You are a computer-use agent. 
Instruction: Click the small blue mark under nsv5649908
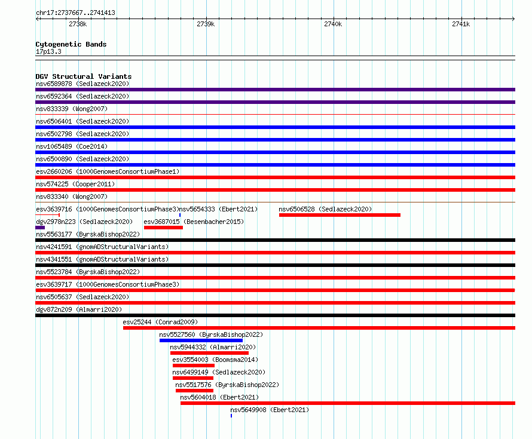231,416
